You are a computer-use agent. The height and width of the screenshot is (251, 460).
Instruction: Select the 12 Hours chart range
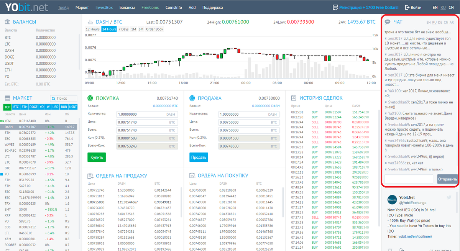pyautogui.click(x=93, y=29)
